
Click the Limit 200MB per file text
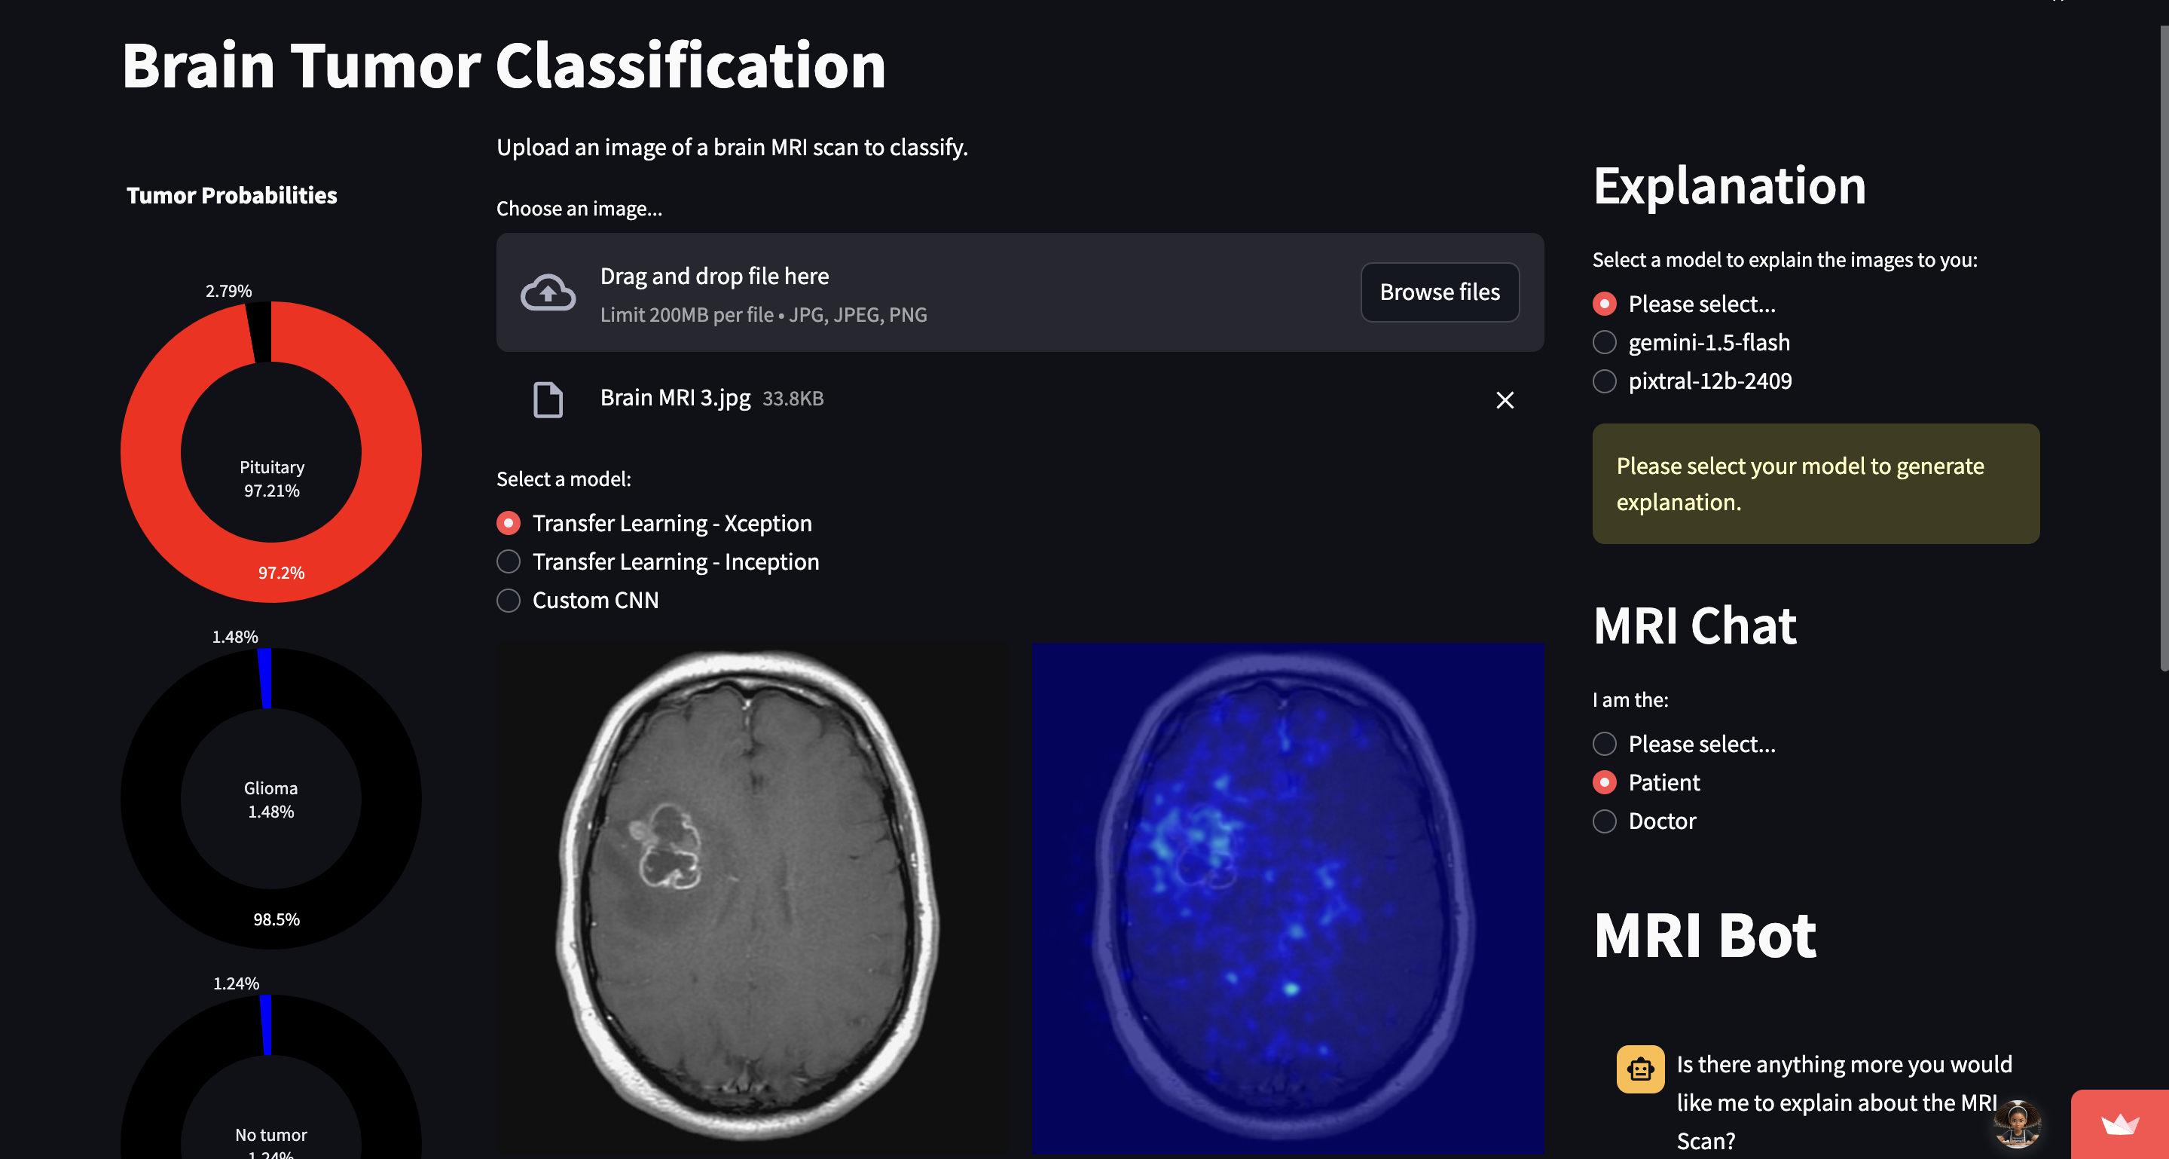[764, 315]
